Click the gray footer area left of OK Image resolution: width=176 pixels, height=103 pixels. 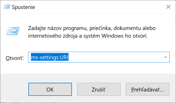(14, 89)
